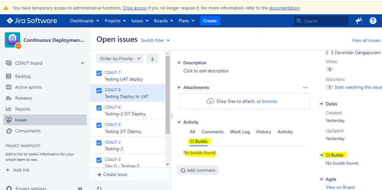The image size is (382, 190).
Task: Collapse the Activity section
Action: point(179,122)
